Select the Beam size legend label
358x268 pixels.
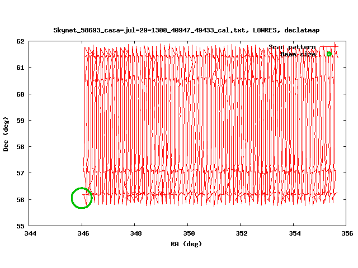(298, 54)
